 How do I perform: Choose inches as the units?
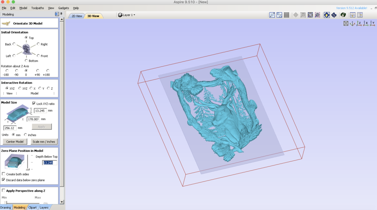pos(25,135)
